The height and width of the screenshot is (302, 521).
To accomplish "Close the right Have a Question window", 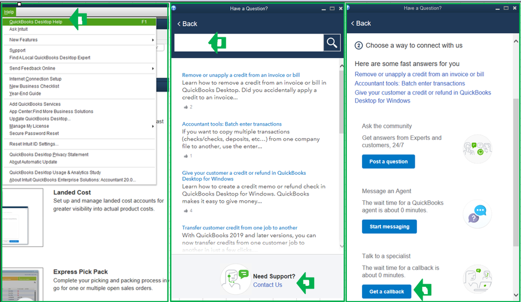I will click(x=514, y=8).
